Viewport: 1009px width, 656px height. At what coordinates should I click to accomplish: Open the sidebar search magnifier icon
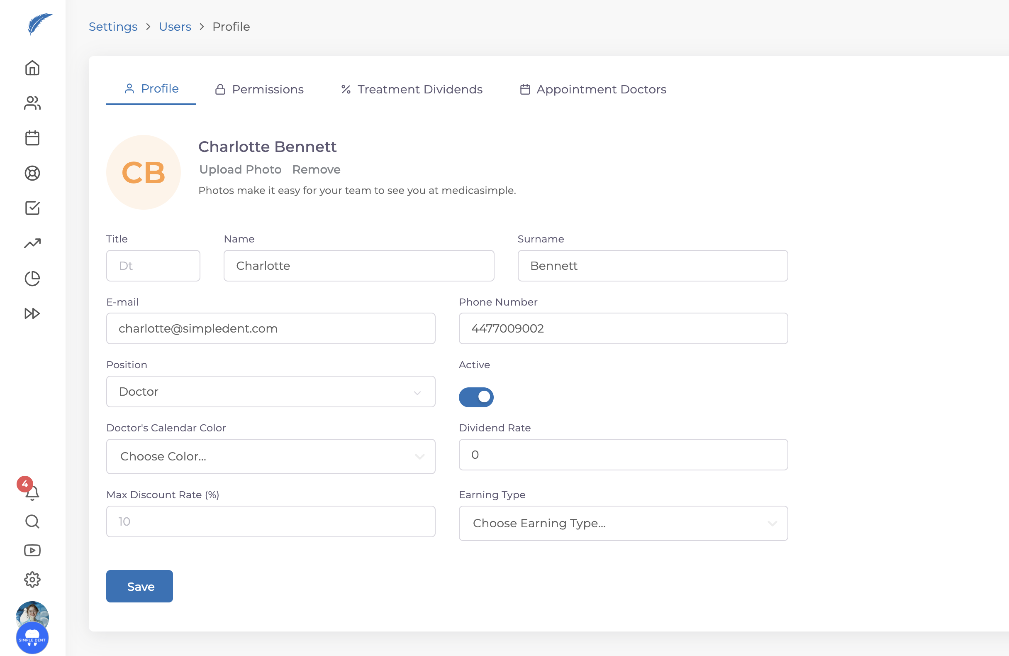pos(32,521)
